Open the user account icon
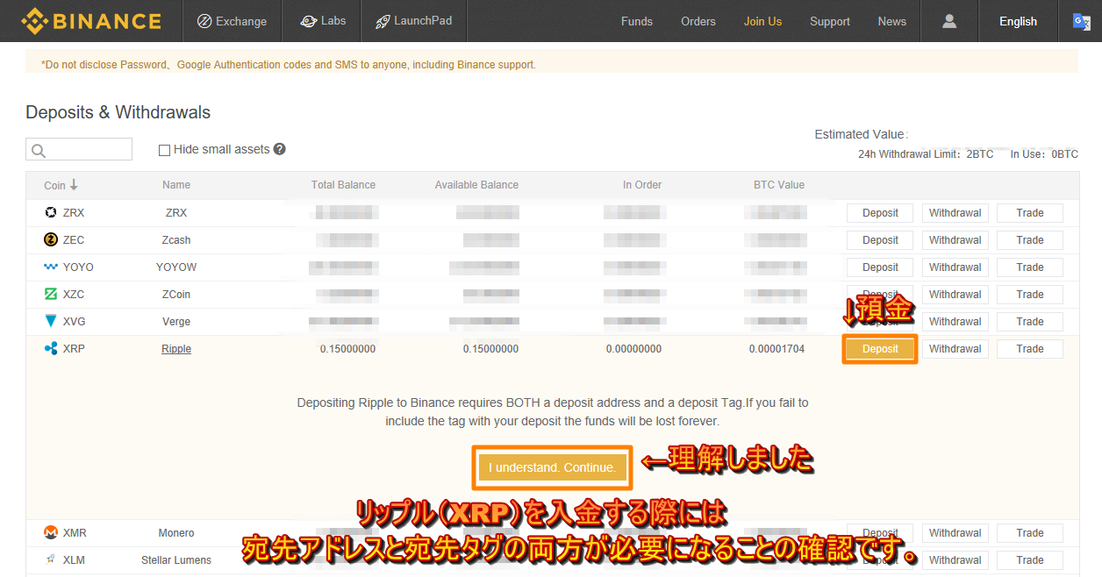The height and width of the screenshot is (577, 1102). 948,20
